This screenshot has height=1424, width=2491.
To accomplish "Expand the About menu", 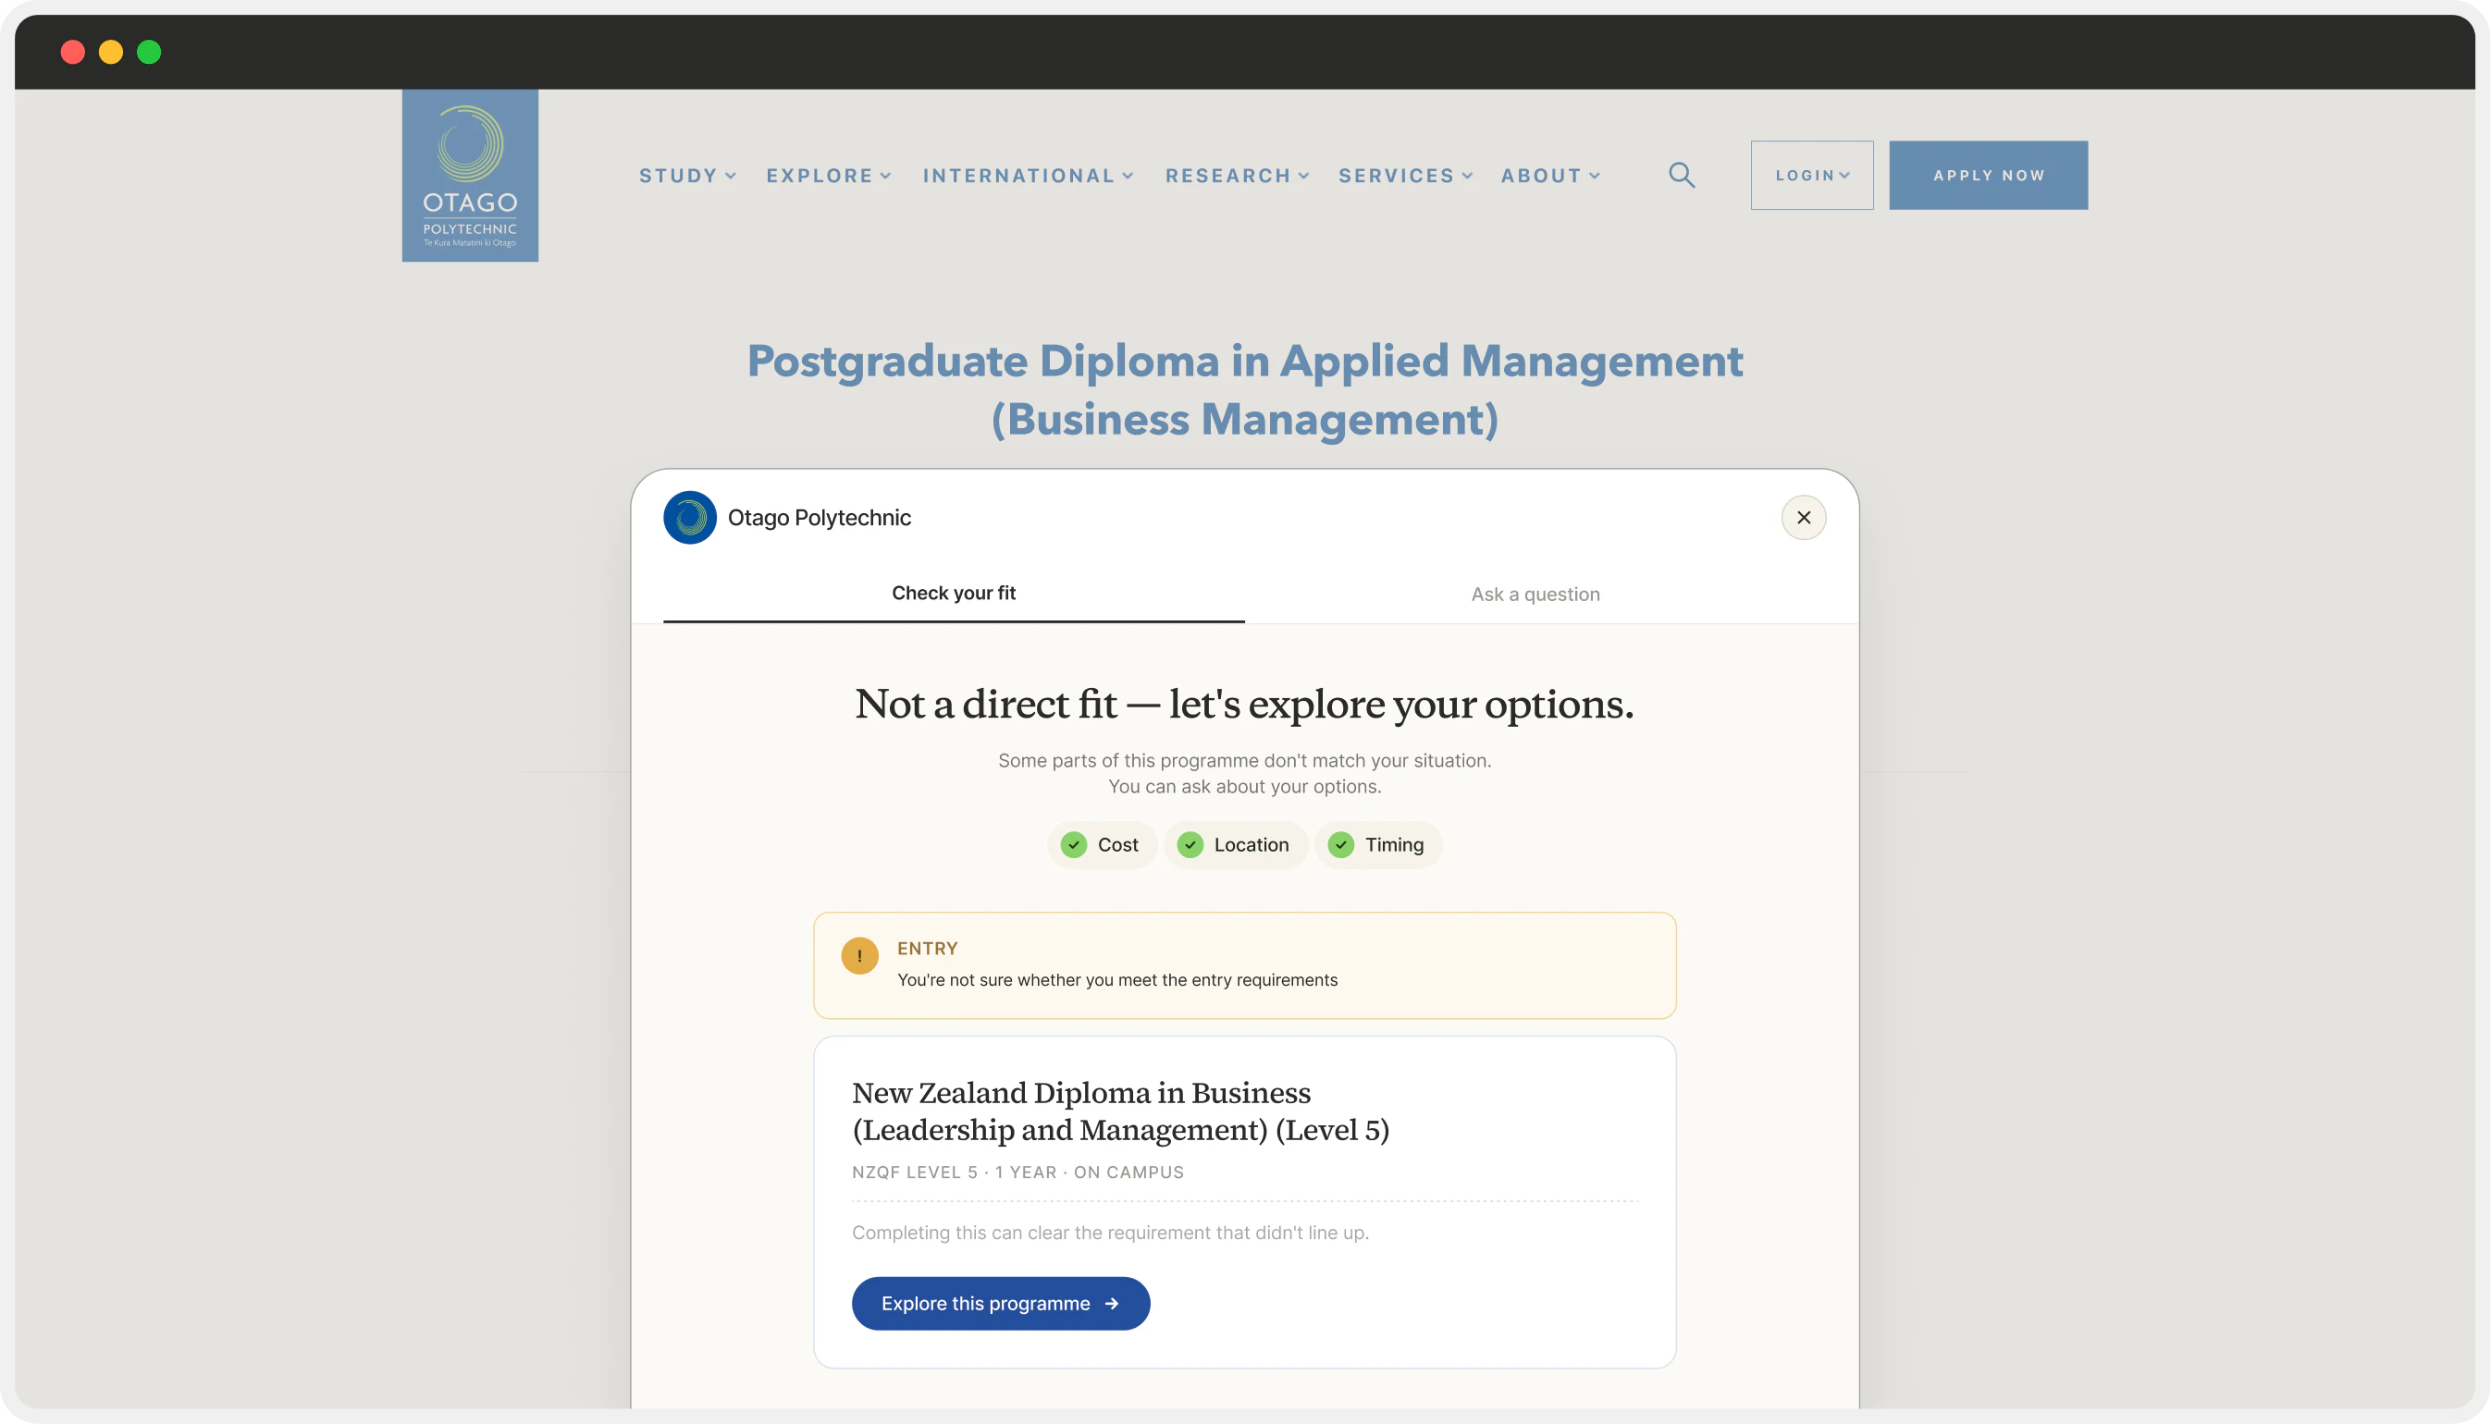I will 1549,176.
